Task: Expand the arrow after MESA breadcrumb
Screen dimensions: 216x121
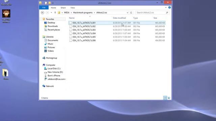Action: point(71,13)
